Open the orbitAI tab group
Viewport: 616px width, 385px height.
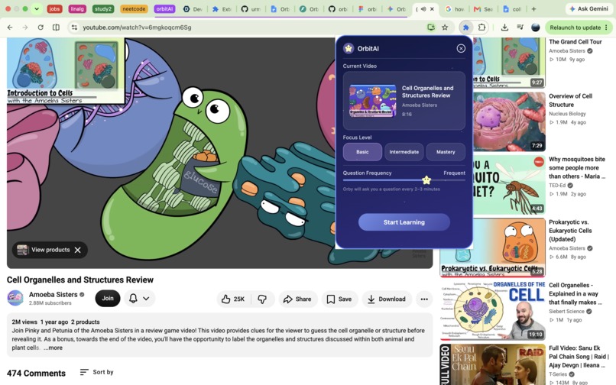pyautogui.click(x=164, y=8)
